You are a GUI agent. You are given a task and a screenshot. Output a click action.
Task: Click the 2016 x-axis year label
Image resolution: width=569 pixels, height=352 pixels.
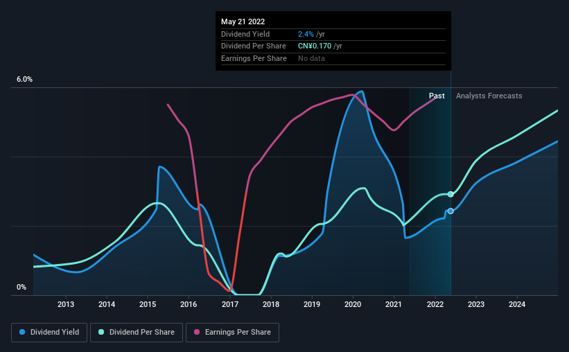click(189, 304)
